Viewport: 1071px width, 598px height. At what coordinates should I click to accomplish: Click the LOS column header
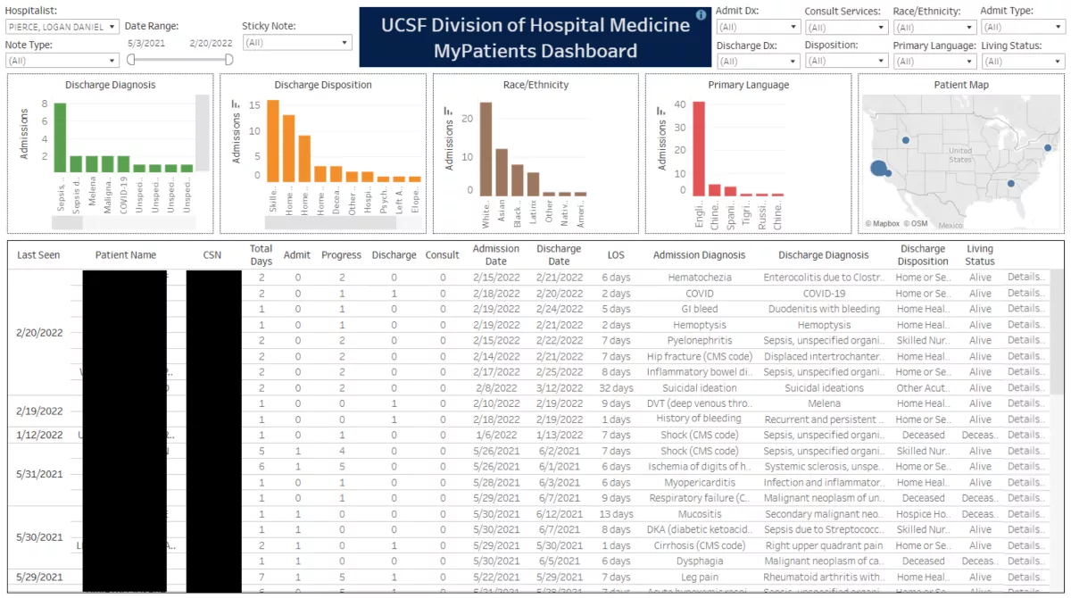(x=616, y=255)
